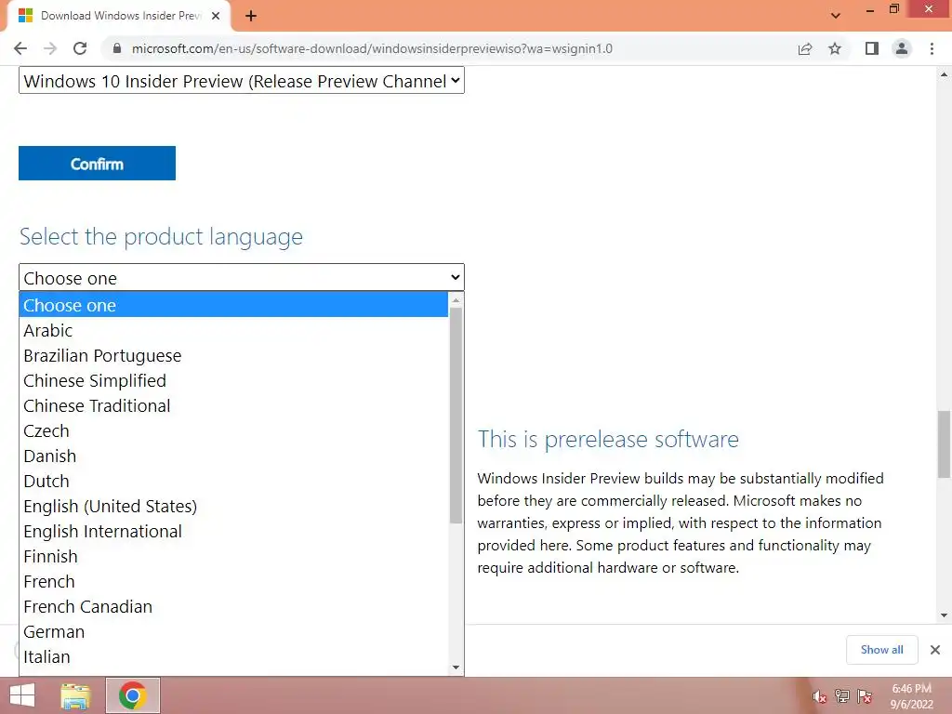Viewport: 952px width, 714px height.
Task: Click language list scroll up arrow
Action: [456, 300]
